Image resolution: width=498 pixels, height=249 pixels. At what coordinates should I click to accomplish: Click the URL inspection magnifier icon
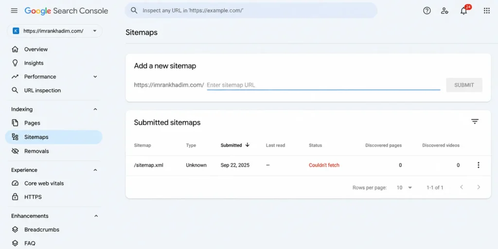click(15, 90)
